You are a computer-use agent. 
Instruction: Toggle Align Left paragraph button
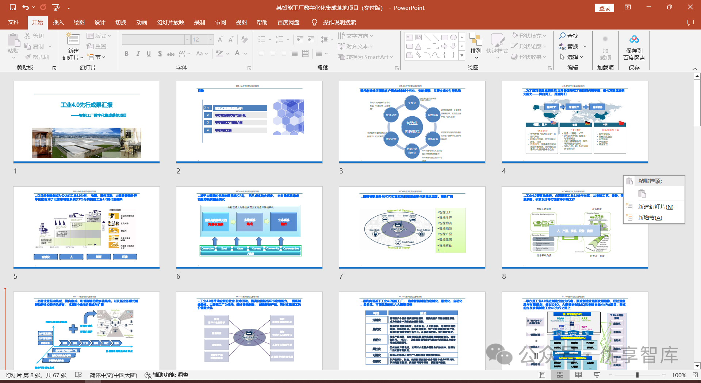coord(261,54)
